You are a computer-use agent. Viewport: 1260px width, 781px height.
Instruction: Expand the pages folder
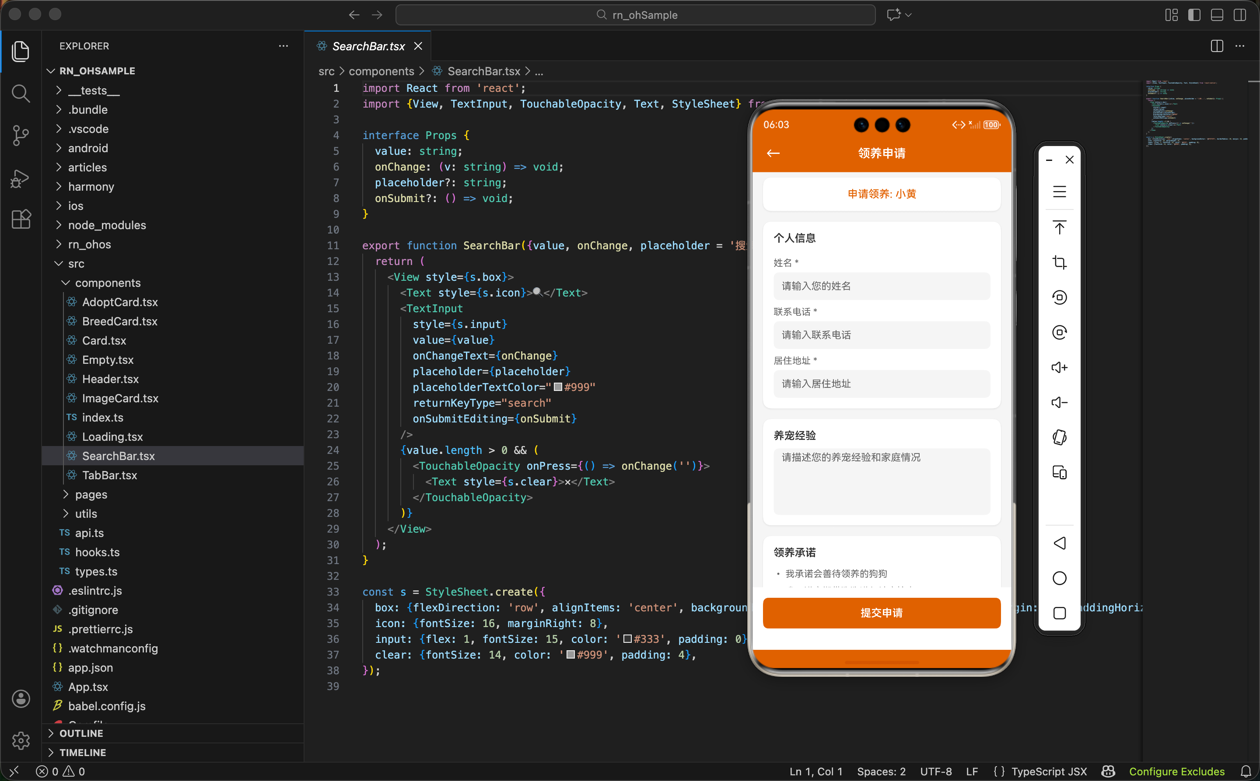(x=91, y=494)
